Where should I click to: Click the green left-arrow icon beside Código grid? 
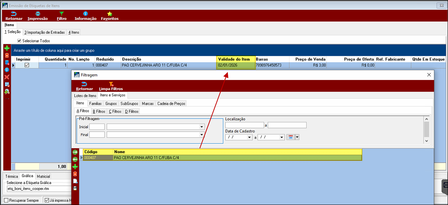click(75, 159)
